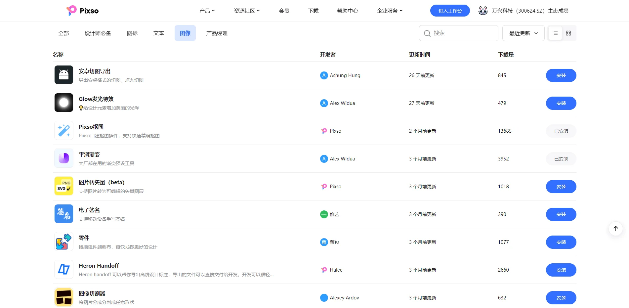Expand the 产品 navigation menu

(x=207, y=11)
